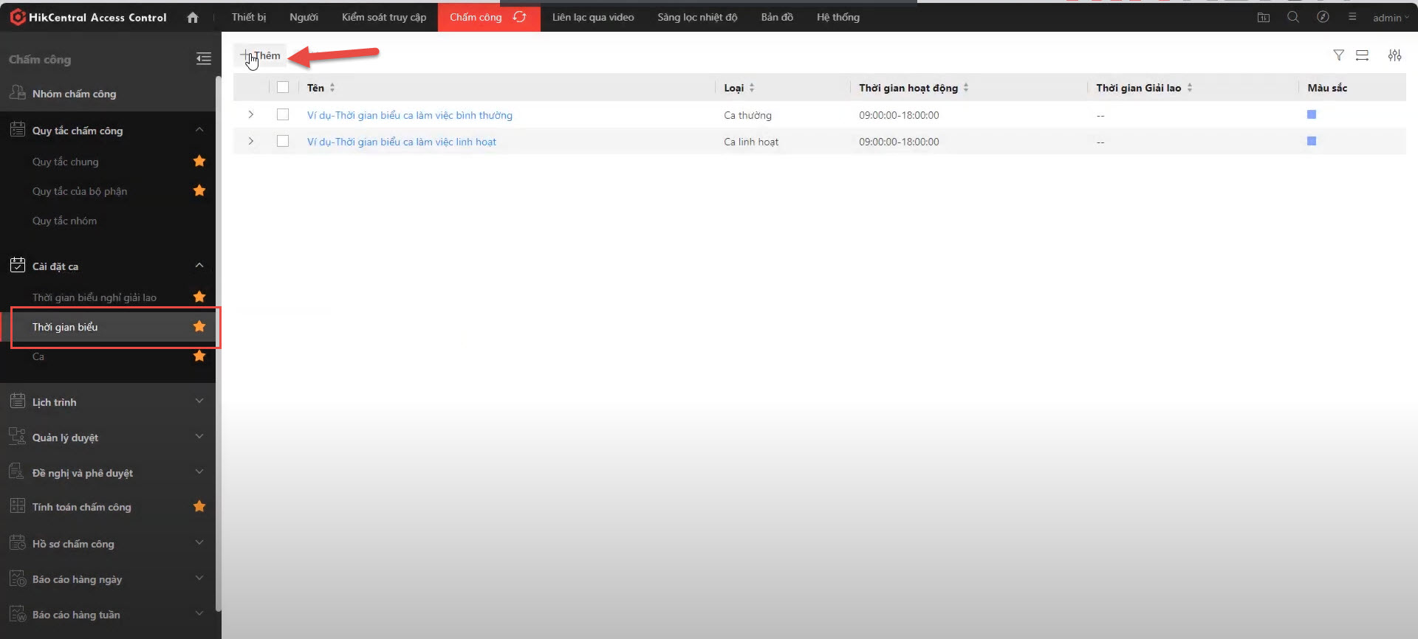The height and width of the screenshot is (639, 1418).
Task: Open the Hệ thống tab
Action: (838, 17)
